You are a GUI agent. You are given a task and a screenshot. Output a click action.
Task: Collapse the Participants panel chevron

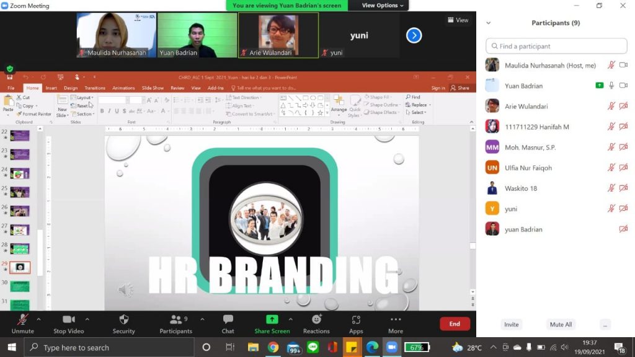(489, 23)
